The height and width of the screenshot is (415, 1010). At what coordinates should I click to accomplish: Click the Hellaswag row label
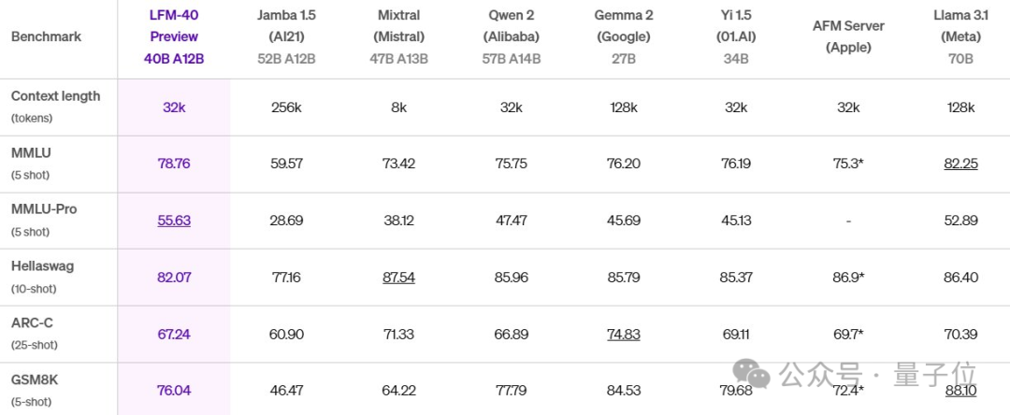click(x=42, y=266)
